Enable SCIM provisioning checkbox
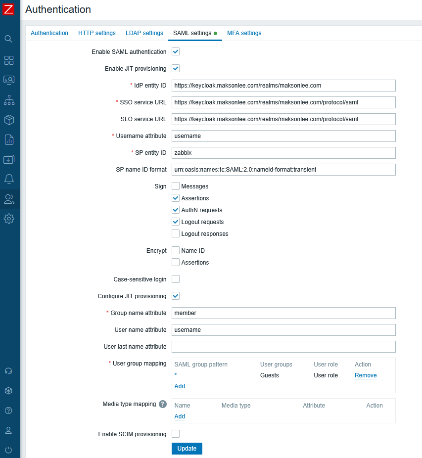This screenshot has width=422, height=458. 176,434
